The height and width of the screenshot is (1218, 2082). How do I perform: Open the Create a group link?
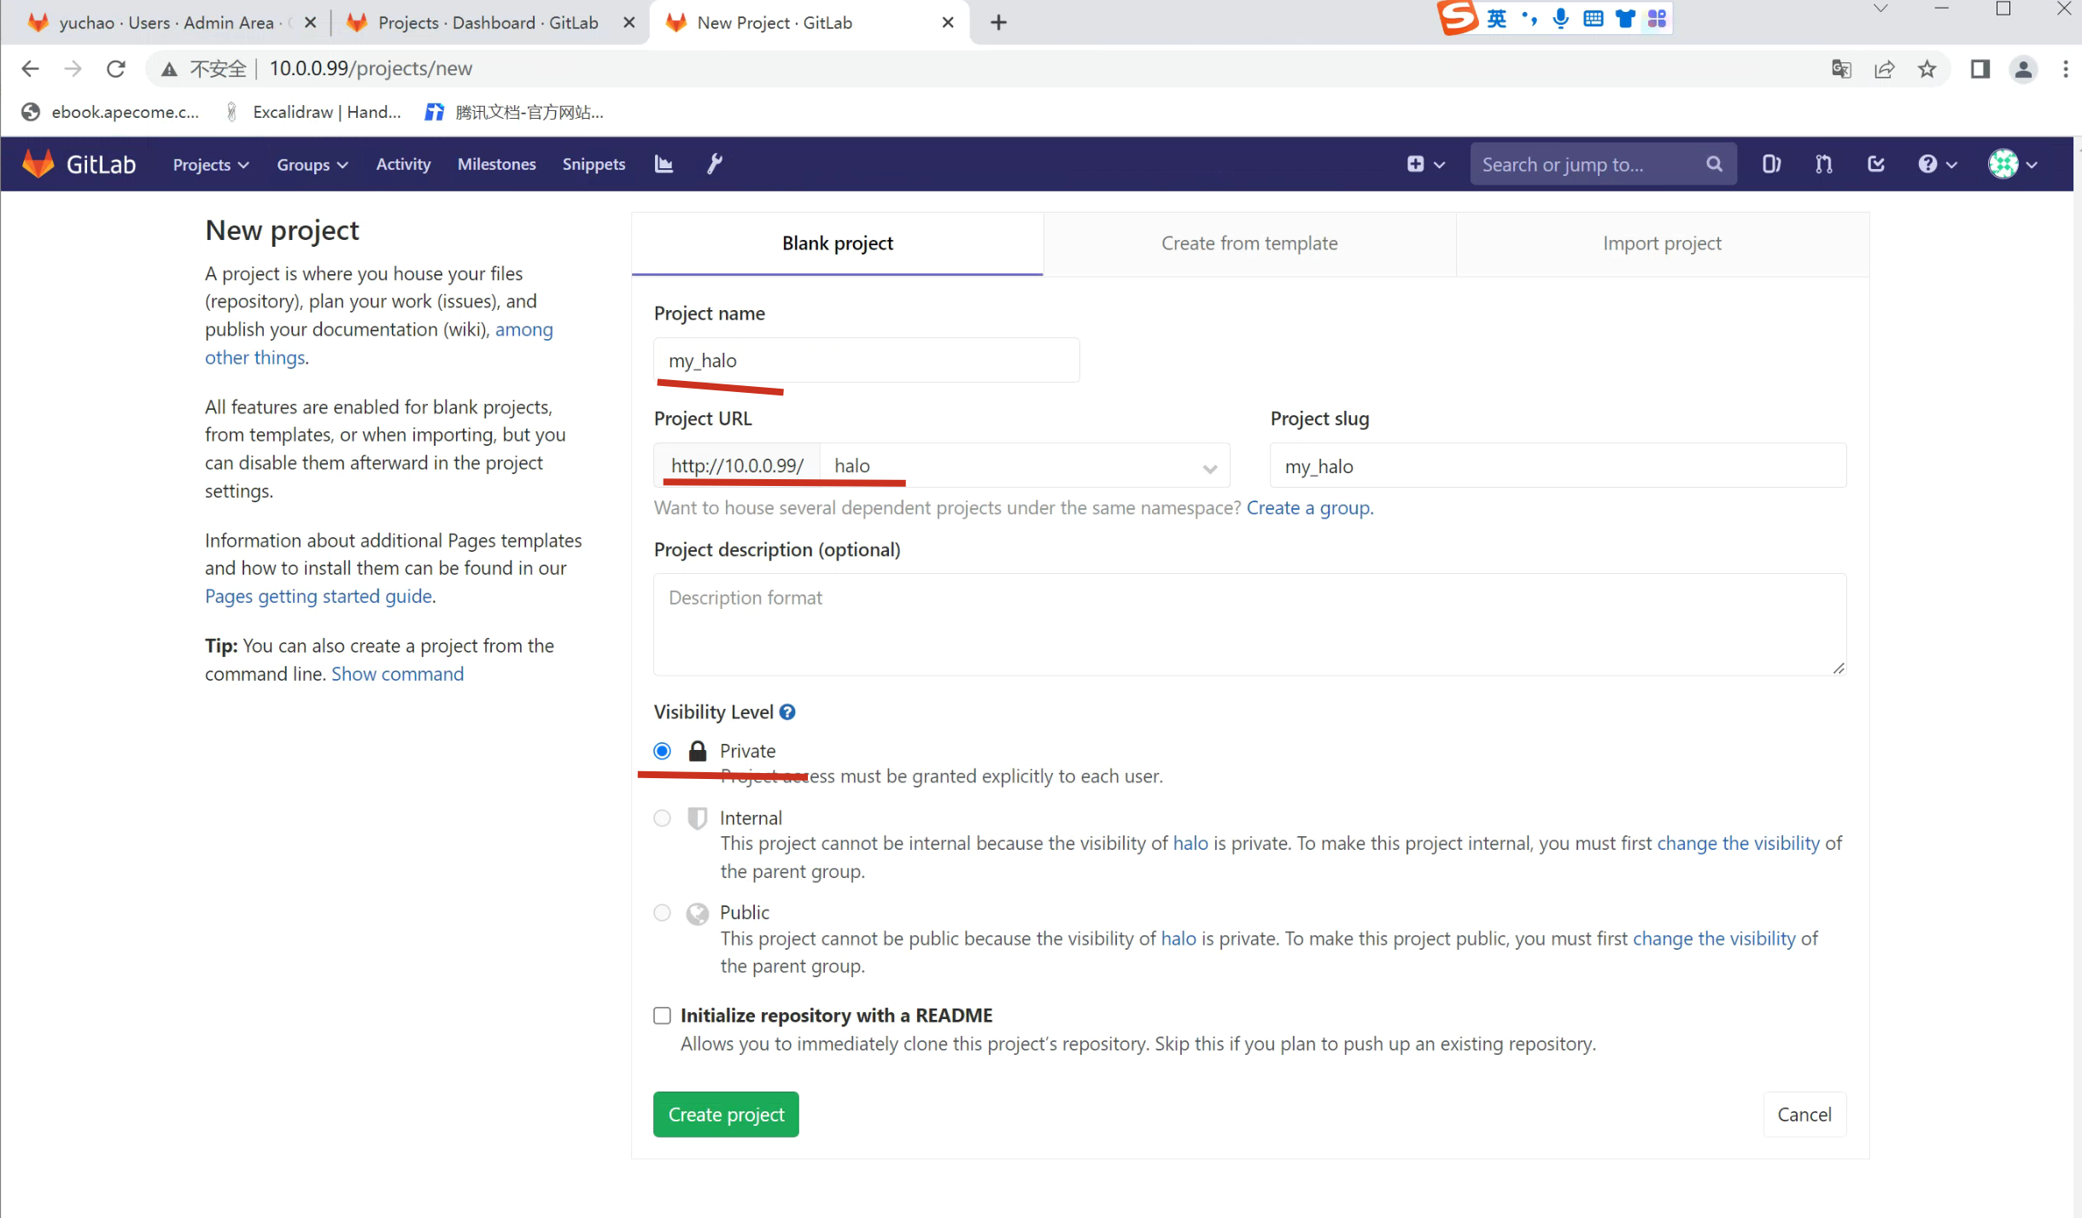tap(1308, 508)
